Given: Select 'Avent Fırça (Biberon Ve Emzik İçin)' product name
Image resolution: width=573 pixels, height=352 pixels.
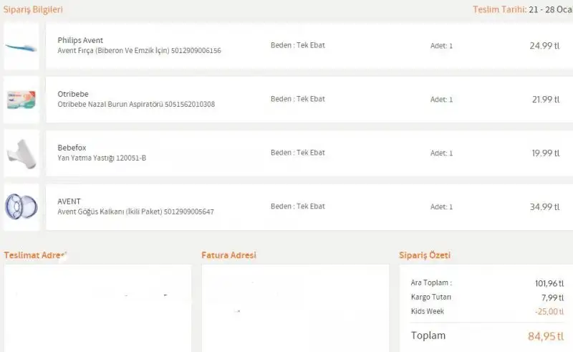Looking at the screenshot, I should 114,50.
